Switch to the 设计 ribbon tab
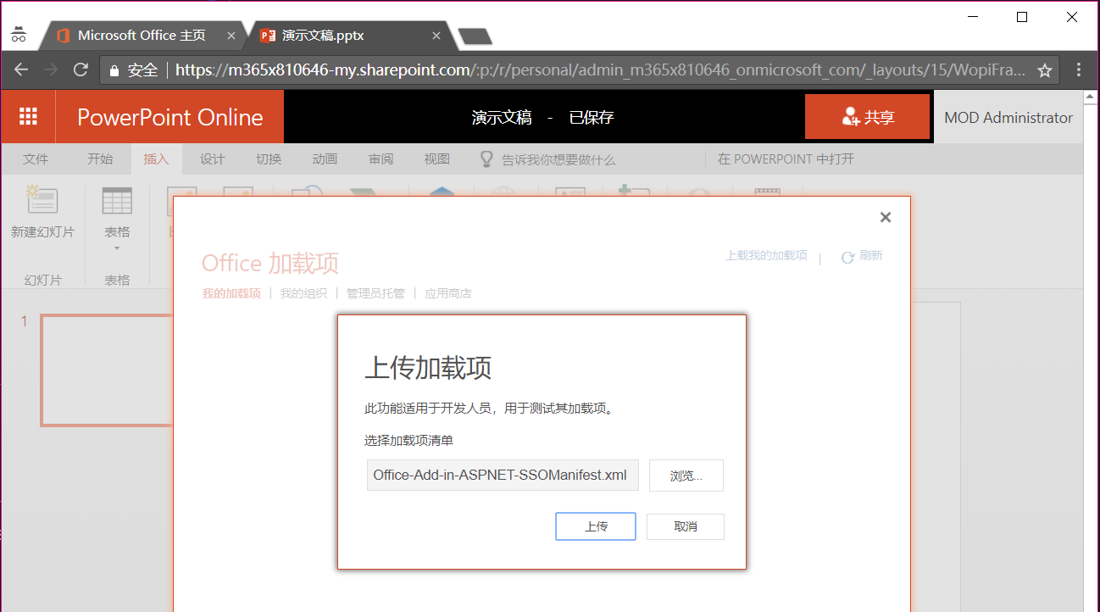The height and width of the screenshot is (612, 1100). tap(212, 159)
